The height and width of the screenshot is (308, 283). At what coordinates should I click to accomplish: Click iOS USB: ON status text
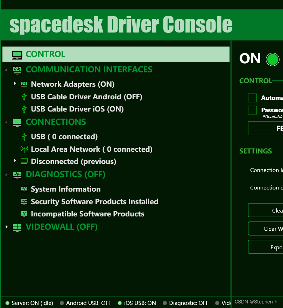click(140, 303)
